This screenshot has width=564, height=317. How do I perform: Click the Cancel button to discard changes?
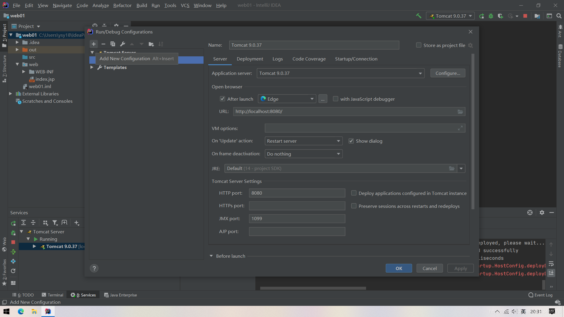(429, 268)
